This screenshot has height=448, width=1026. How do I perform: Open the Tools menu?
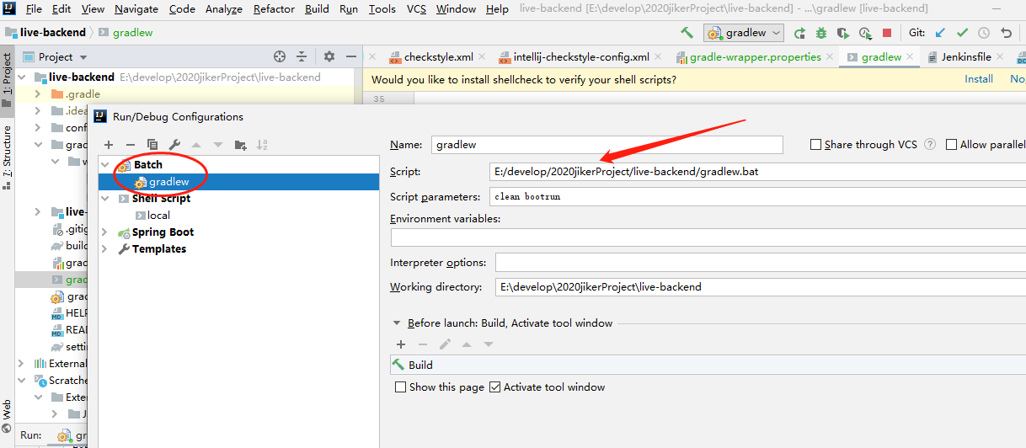(382, 9)
